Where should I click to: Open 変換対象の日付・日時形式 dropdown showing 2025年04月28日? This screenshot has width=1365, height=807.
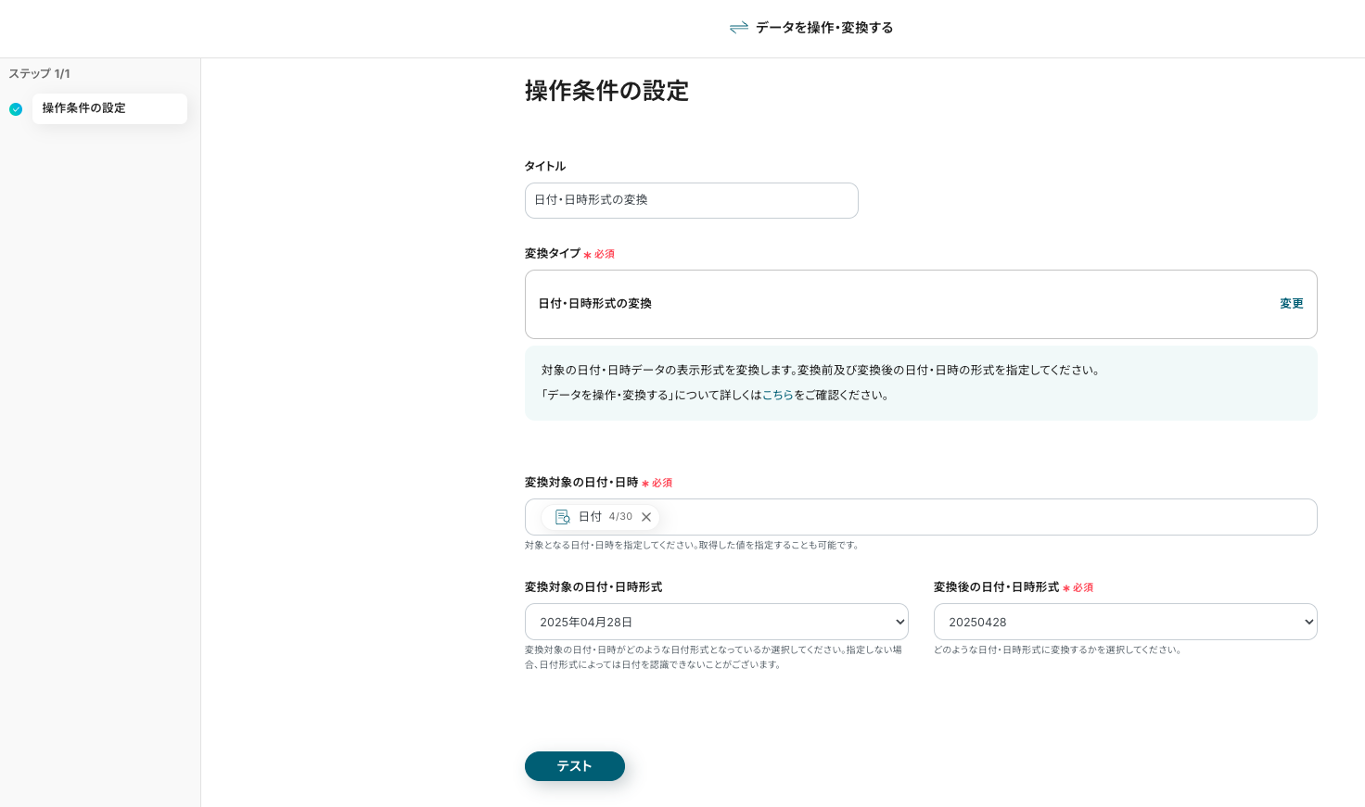pos(716,622)
